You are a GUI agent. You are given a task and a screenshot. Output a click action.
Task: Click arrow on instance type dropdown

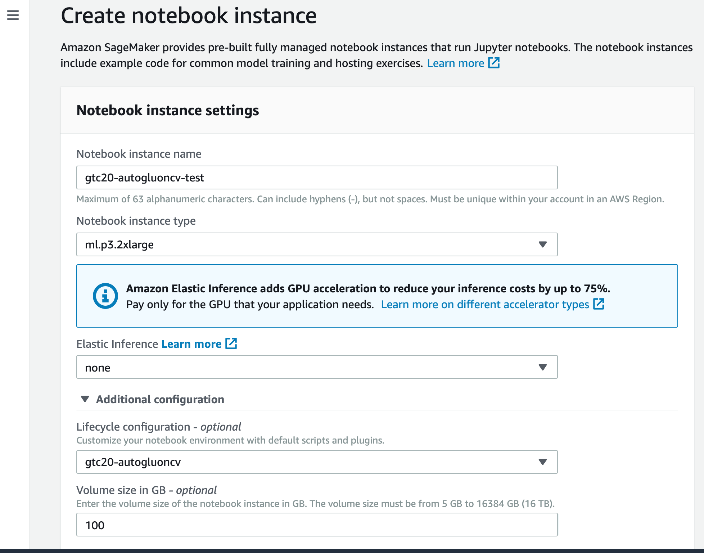(x=542, y=244)
